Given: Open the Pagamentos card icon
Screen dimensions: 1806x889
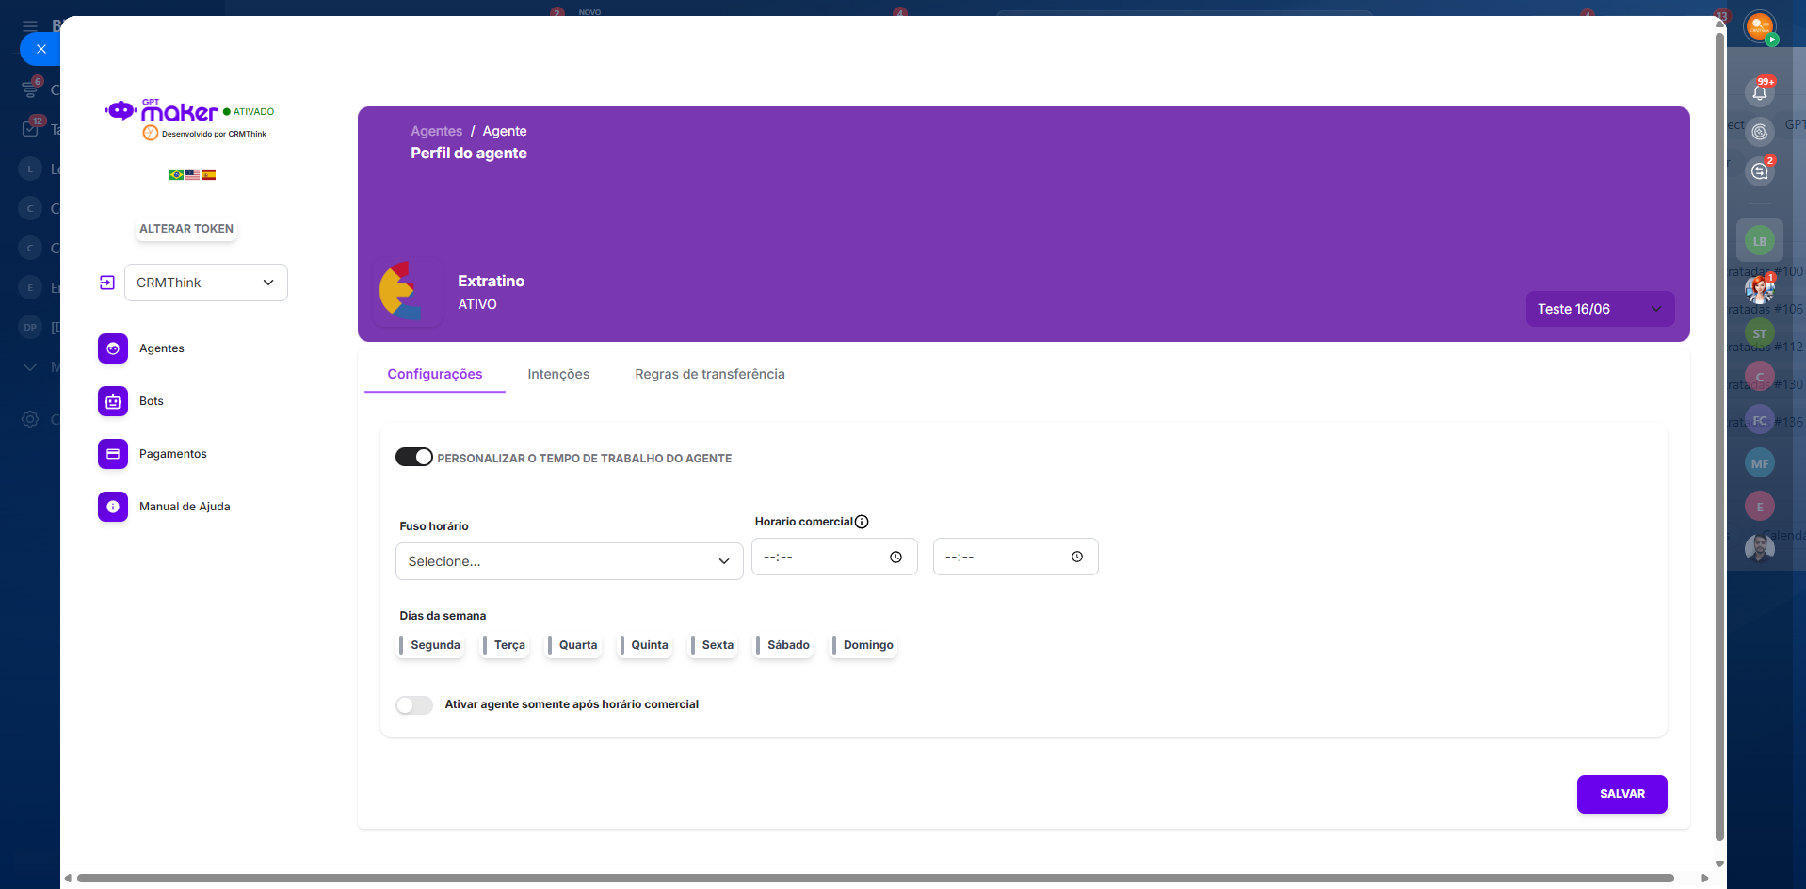Looking at the screenshot, I should (x=113, y=454).
